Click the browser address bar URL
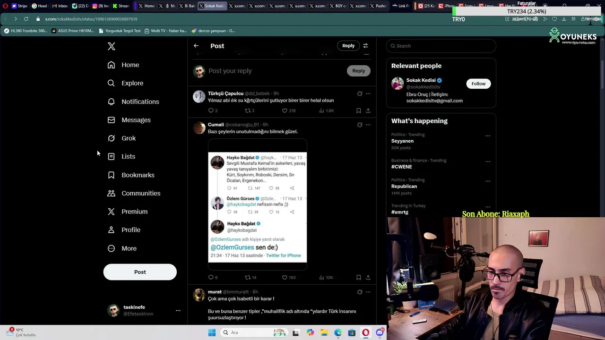The width and height of the screenshot is (605, 340). point(91,19)
